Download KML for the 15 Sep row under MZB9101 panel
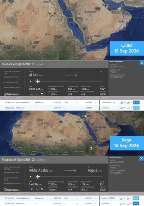The image size is (144, 206). (123, 108)
